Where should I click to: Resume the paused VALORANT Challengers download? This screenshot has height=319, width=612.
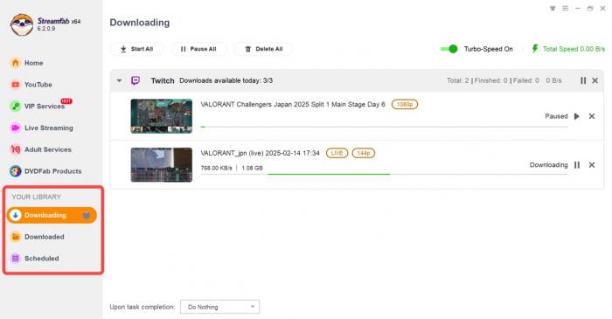coord(576,116)
